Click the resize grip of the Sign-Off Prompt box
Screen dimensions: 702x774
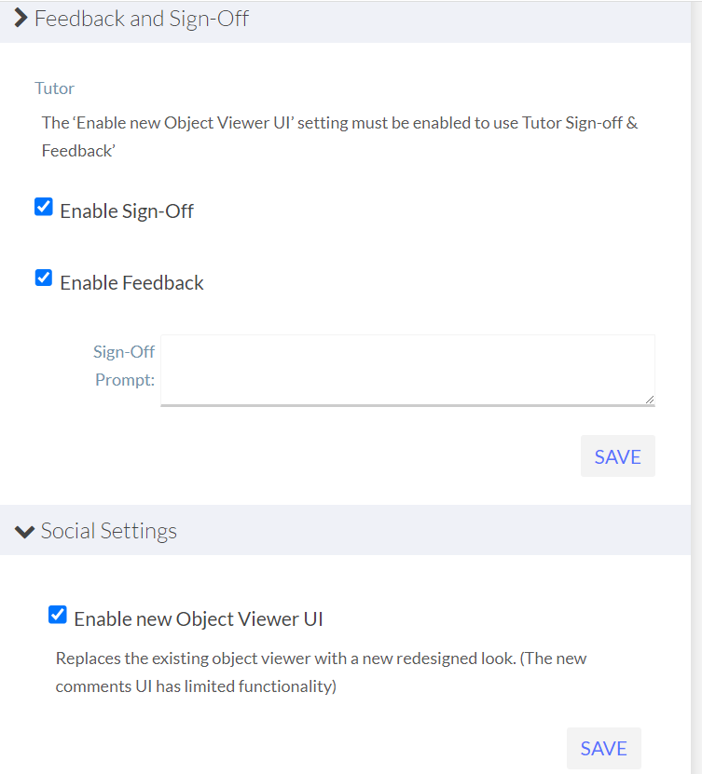pos(650,400)
